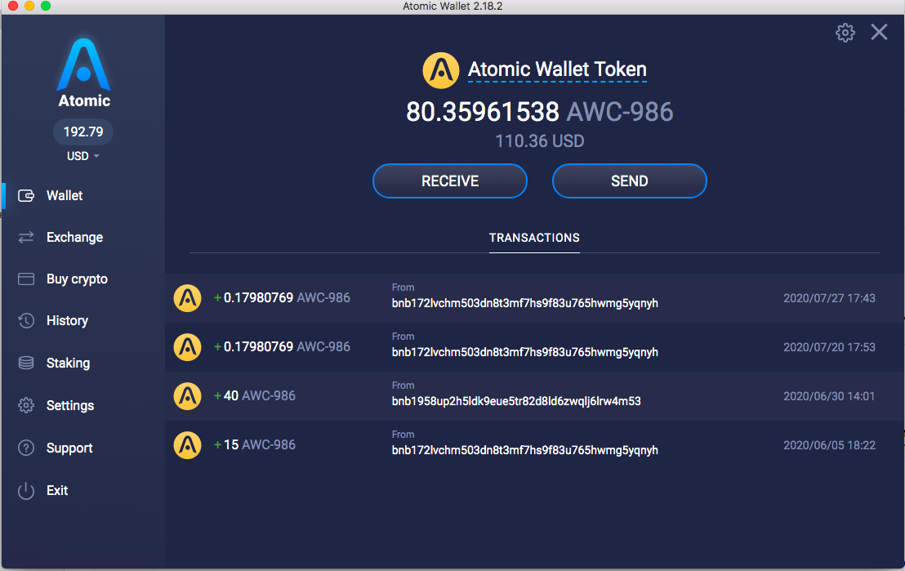
Task: Click the 110.36 USD value
Action: [540, 141]
